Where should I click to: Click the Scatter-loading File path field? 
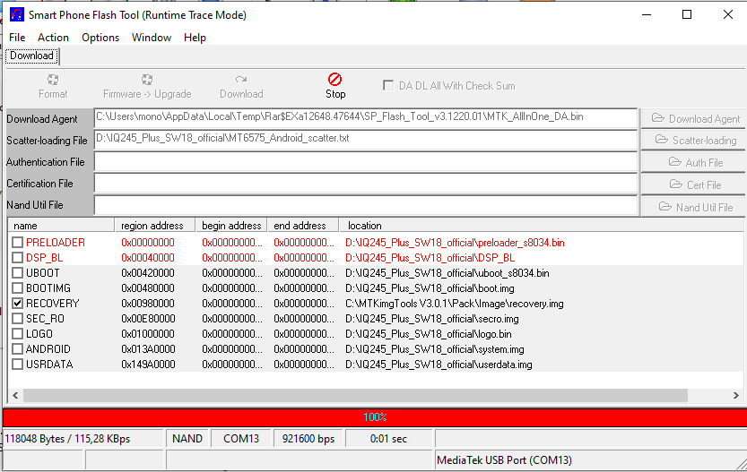coord(365,139)
